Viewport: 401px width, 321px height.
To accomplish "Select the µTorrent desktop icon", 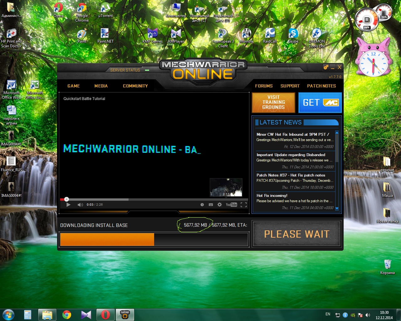I will (x=105, y=10).
